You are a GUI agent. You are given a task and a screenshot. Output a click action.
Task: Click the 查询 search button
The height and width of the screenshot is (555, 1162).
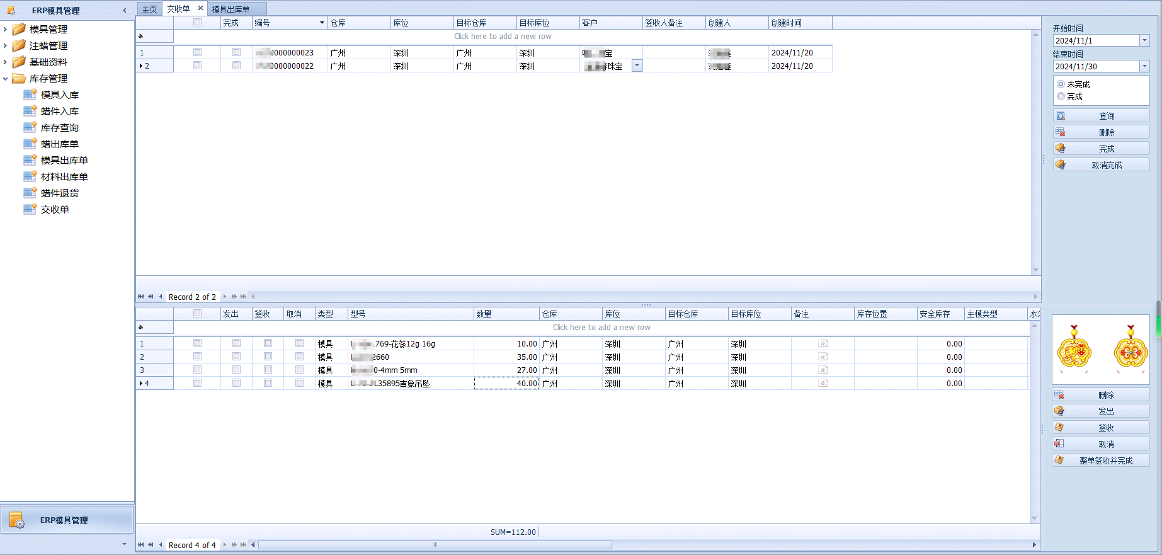click(x=1101, y=116)
